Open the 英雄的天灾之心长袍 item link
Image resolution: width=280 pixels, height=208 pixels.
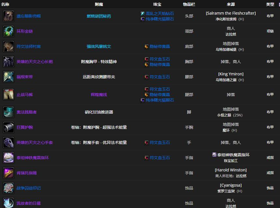[35, 62]
